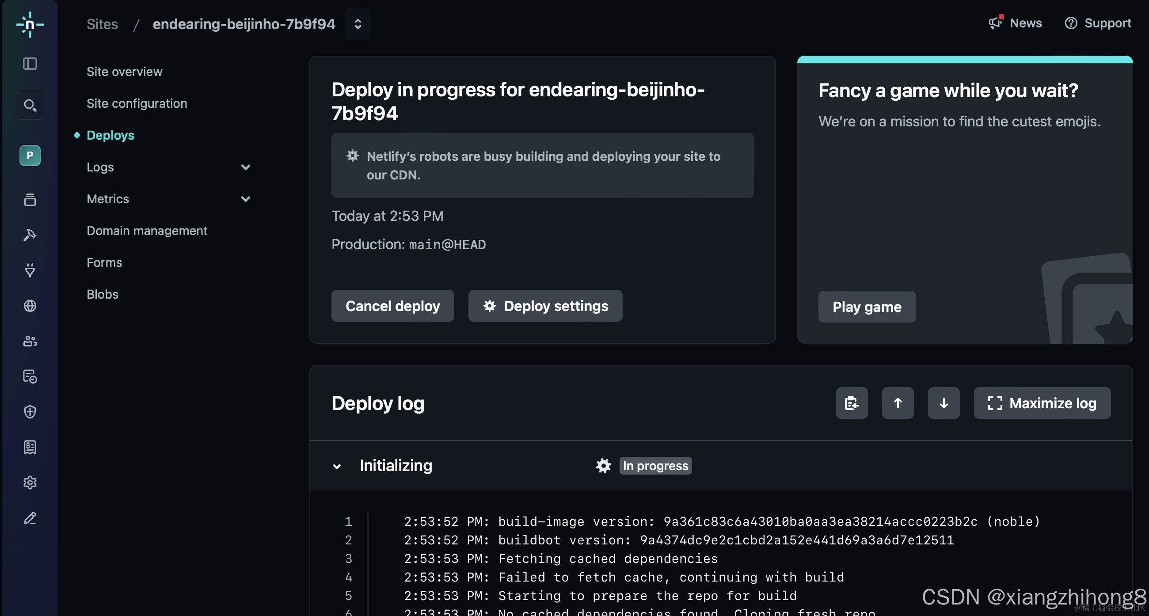Open the members people icon
This screenshot has height=616, width=1149.
tap(30, 341)
